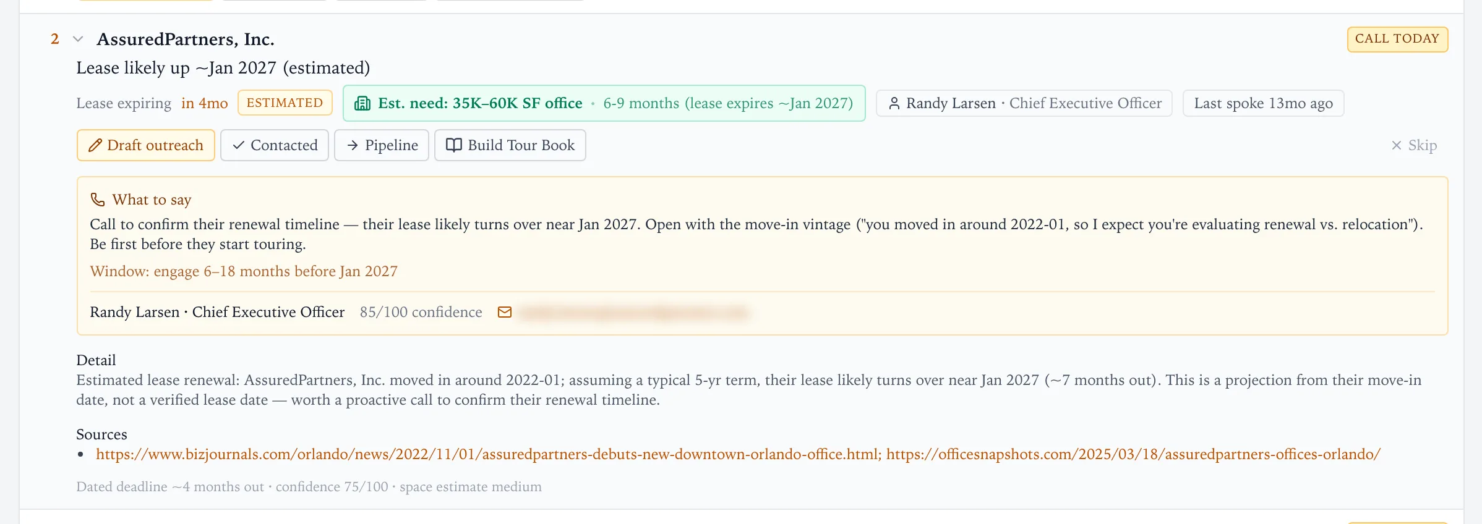1482x524 pixels.
Task: Click the Est. need 35K–60K SF office chip
Action: coord(604,103)
